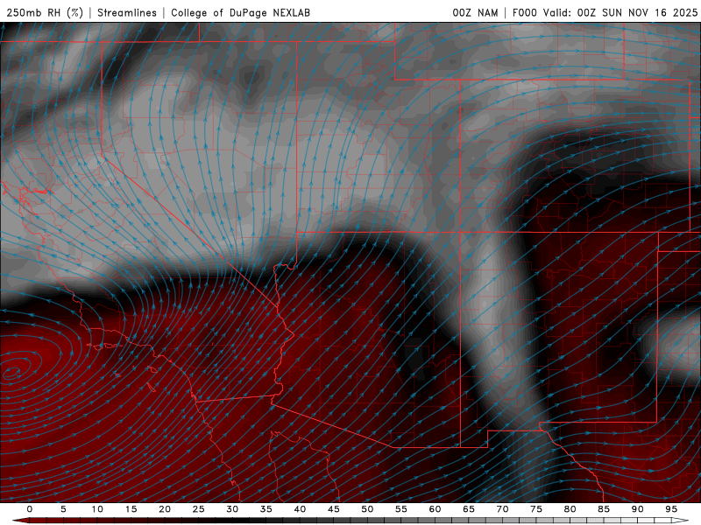The height and width of the screenshot is (525, 701).
Task: Click the color bar value 55
Action: click(401, 509)
